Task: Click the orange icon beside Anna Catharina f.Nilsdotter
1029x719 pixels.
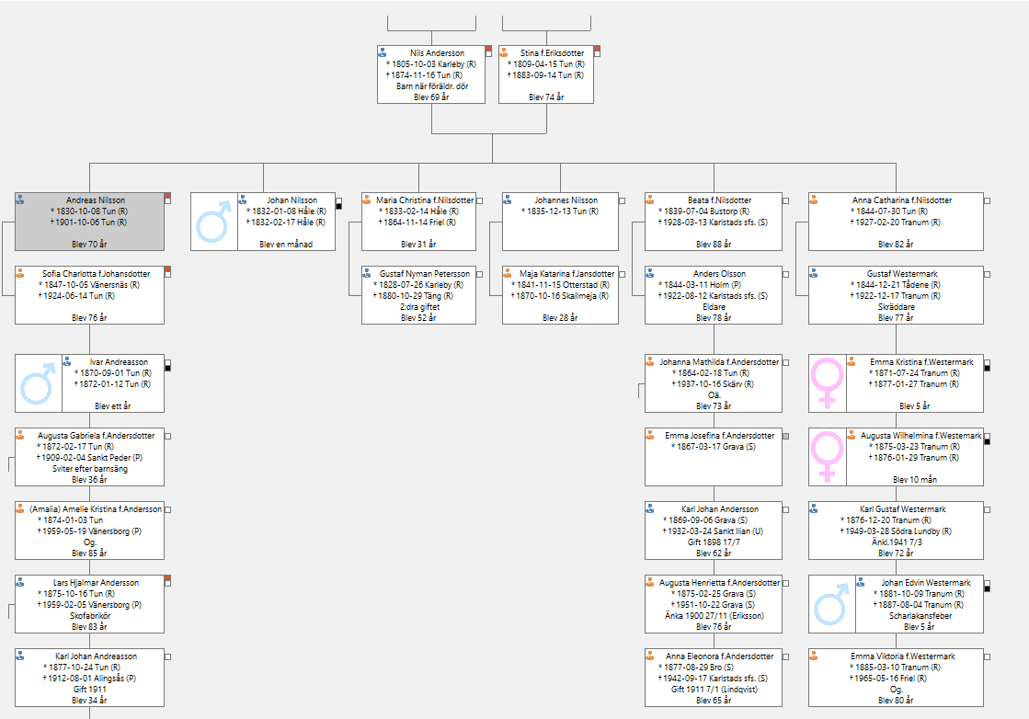Action: pyautogui.click(x=814, y=199)
